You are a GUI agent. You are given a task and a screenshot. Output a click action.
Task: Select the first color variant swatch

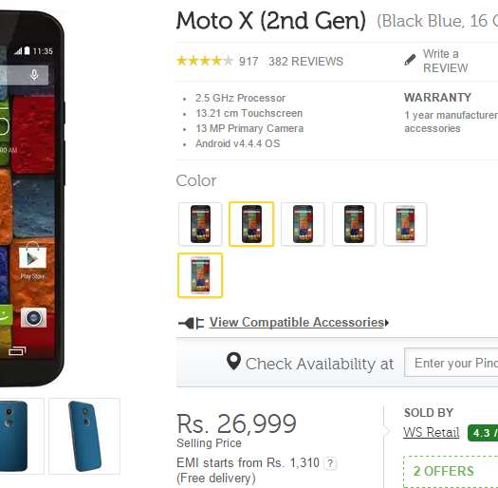click(x=200, y=224)
